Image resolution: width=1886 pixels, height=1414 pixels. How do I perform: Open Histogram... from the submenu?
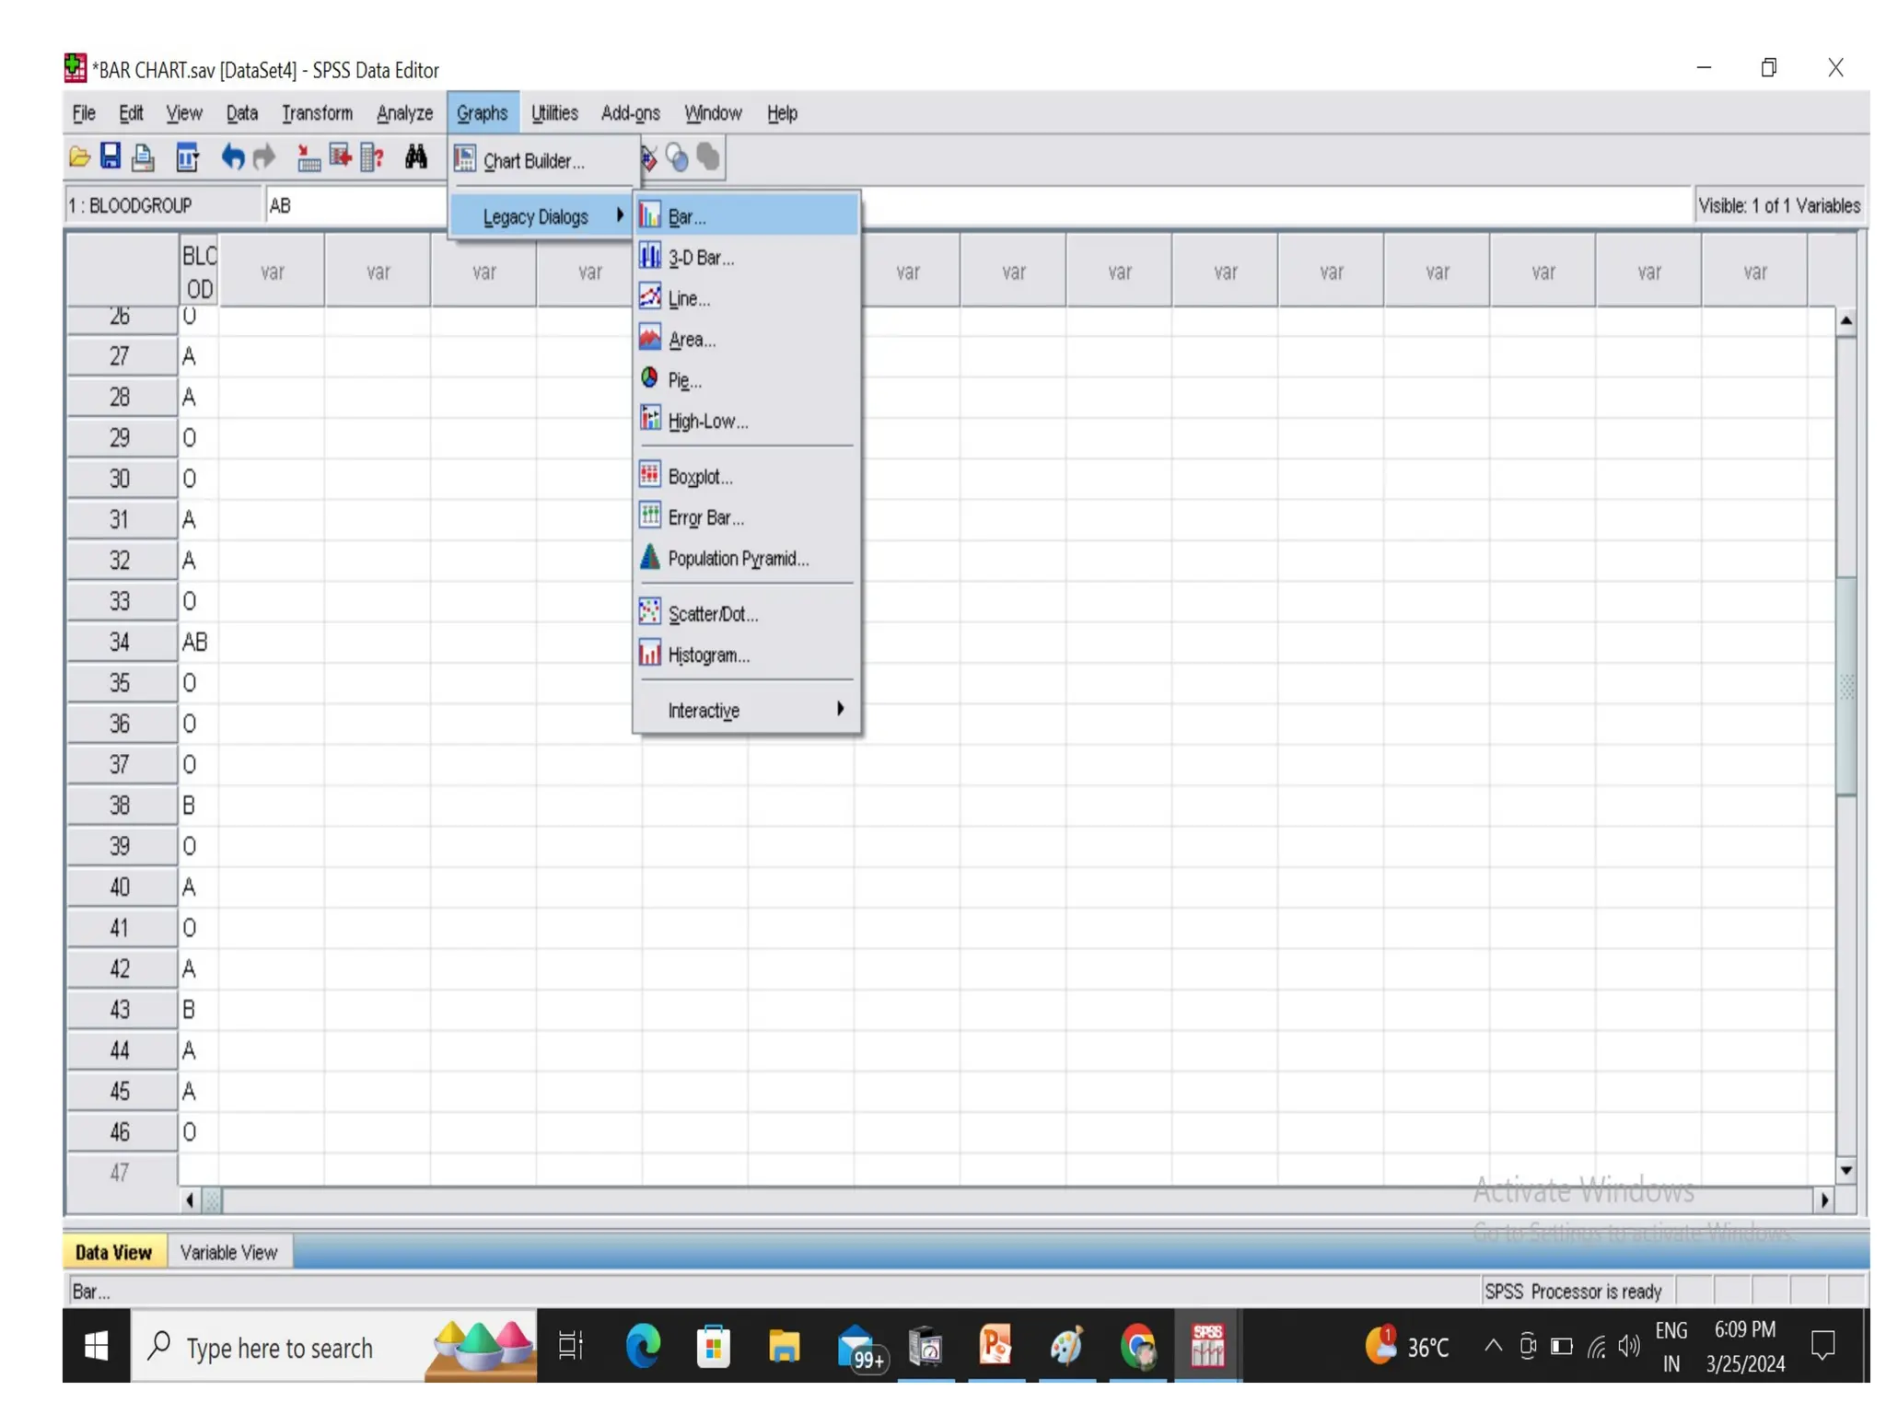[708, 655]
